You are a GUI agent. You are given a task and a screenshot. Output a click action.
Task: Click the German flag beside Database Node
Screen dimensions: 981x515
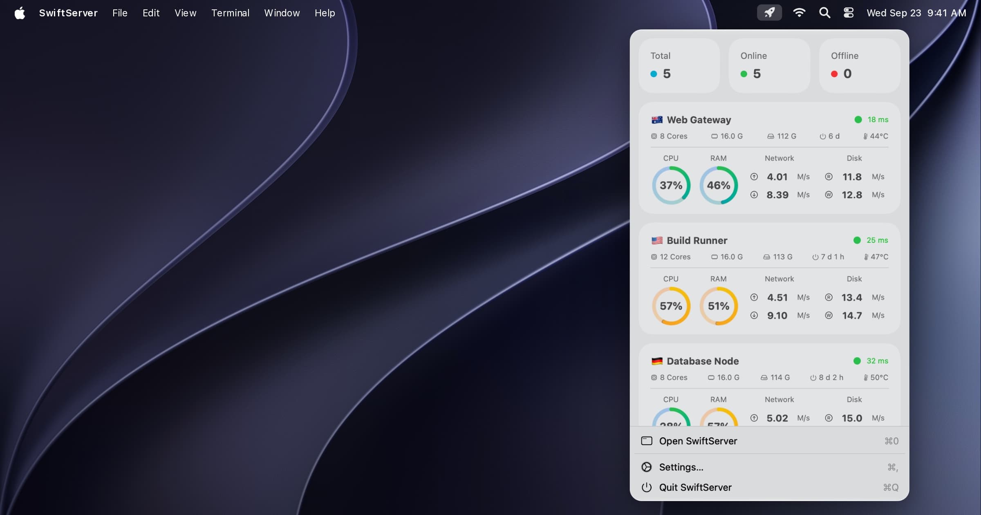[657, 361]
